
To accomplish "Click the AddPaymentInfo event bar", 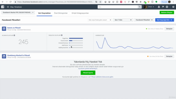I will pyautogui.click(x=76, y=48).
